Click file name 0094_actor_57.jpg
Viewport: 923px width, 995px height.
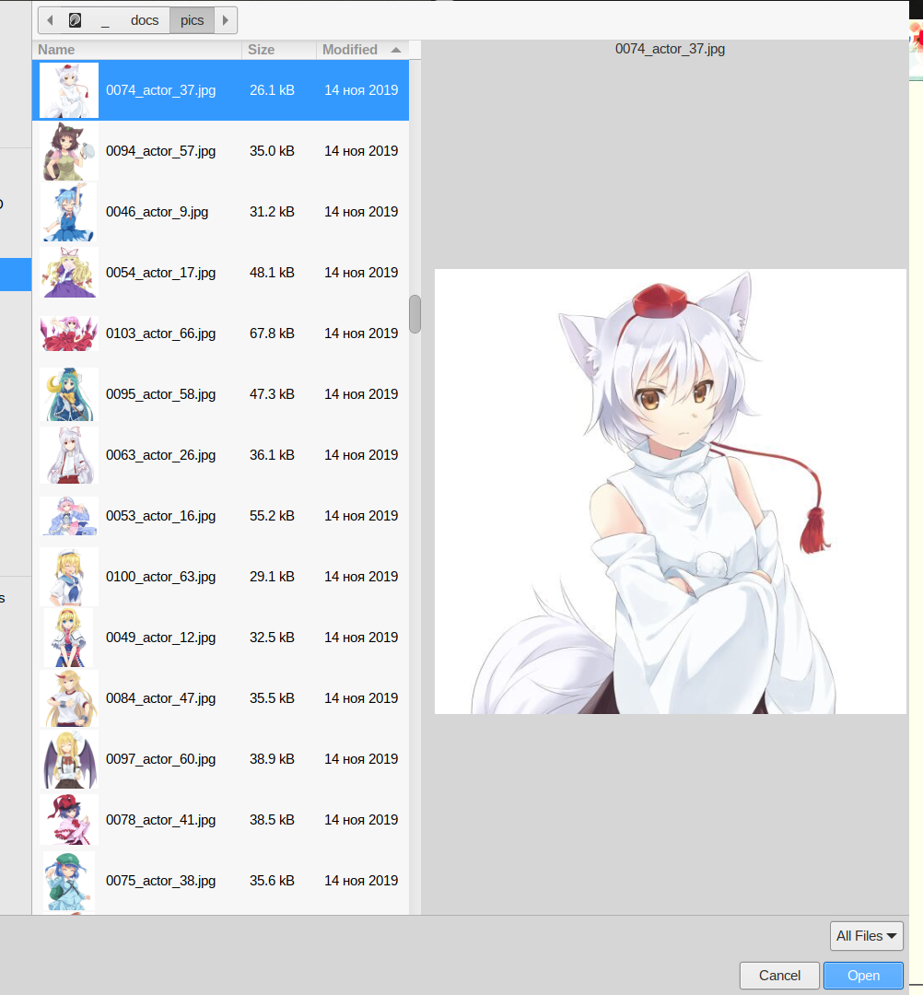(160, 151)
